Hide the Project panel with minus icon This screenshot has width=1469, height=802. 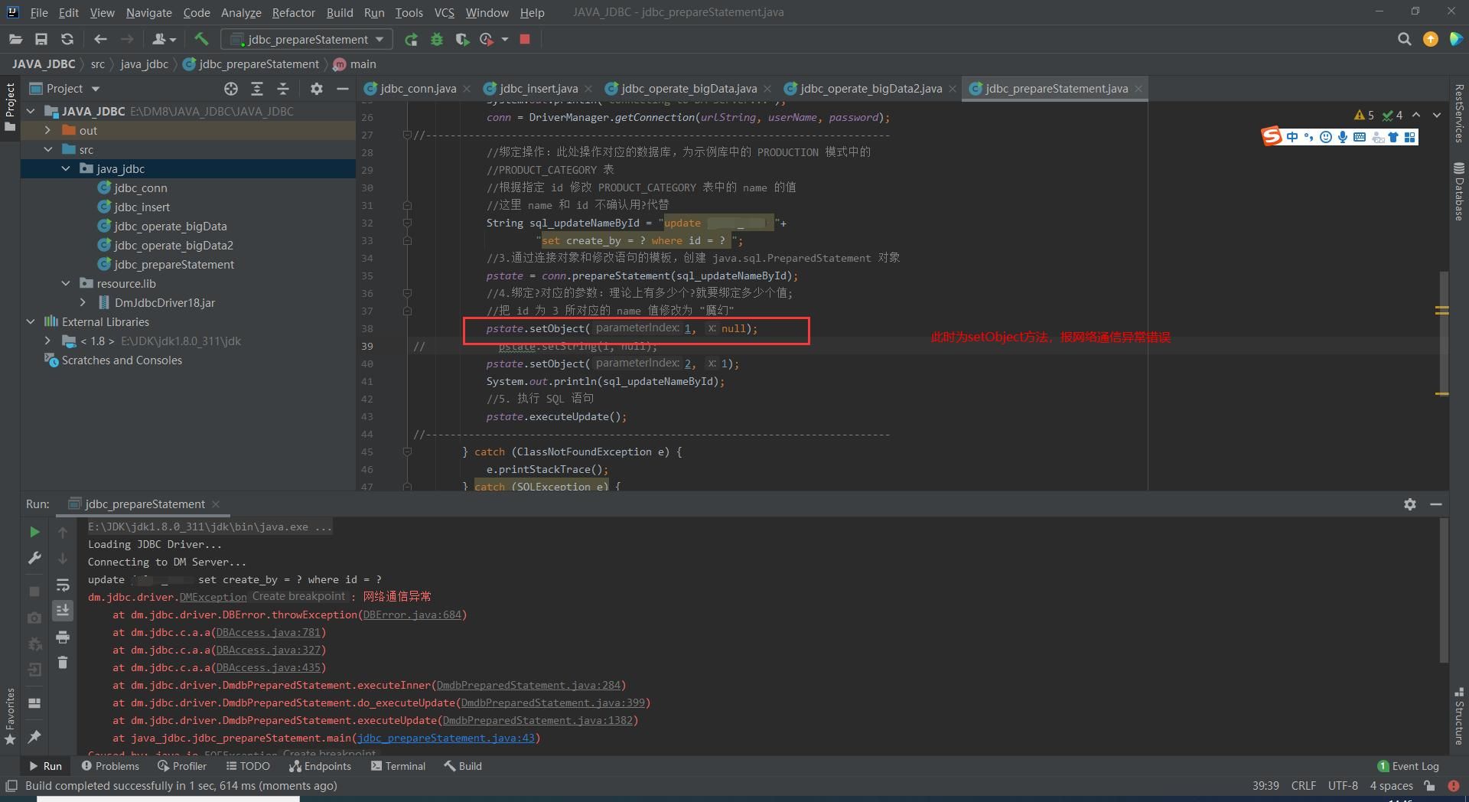pyautogui.click(x=343, y=89)
